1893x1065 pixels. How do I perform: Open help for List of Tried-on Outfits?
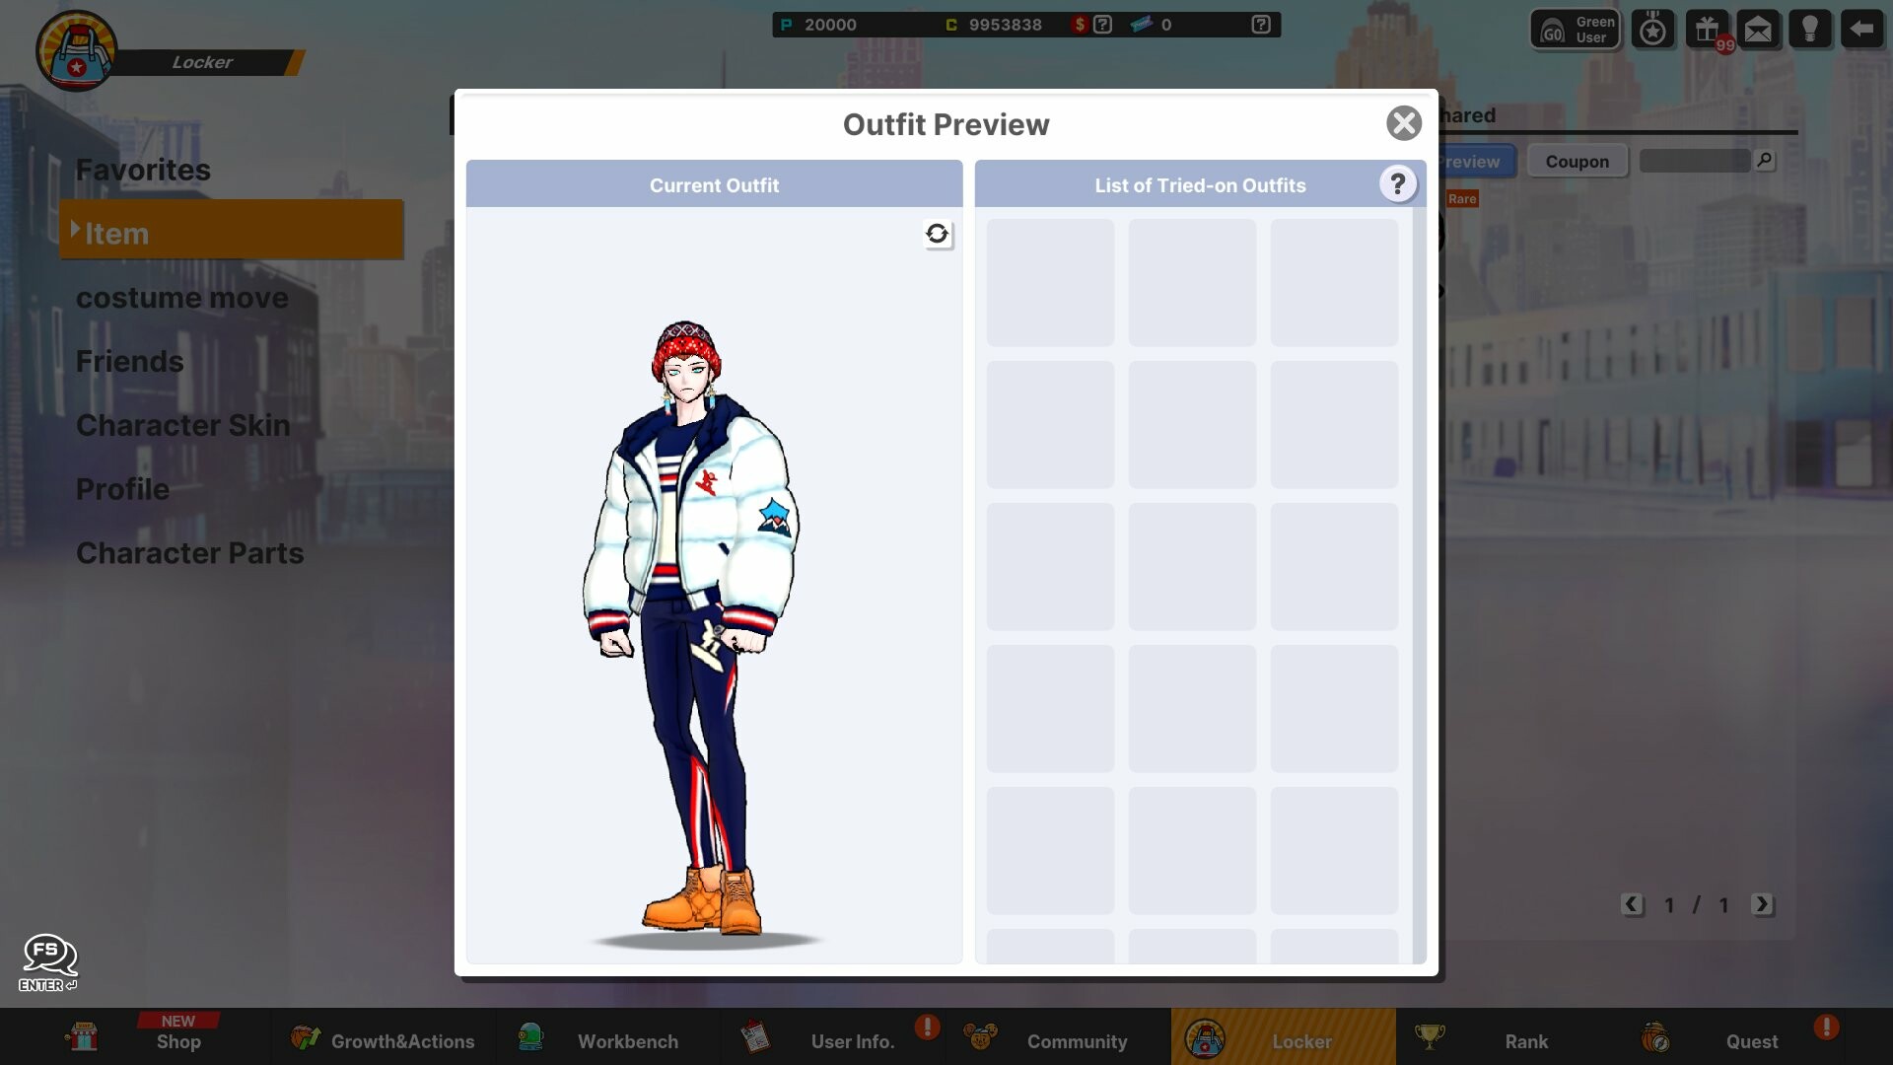pos(1398,183)
